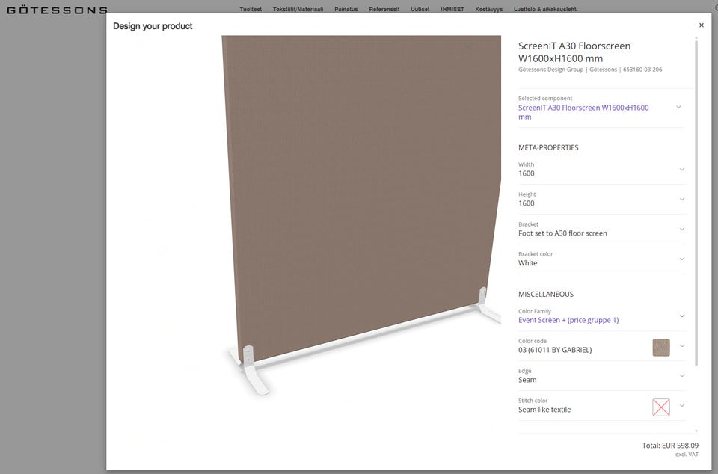The image size is (718, 474).
Task: Click the crossed-out stitch color swatch
Action: coord(660,407)
